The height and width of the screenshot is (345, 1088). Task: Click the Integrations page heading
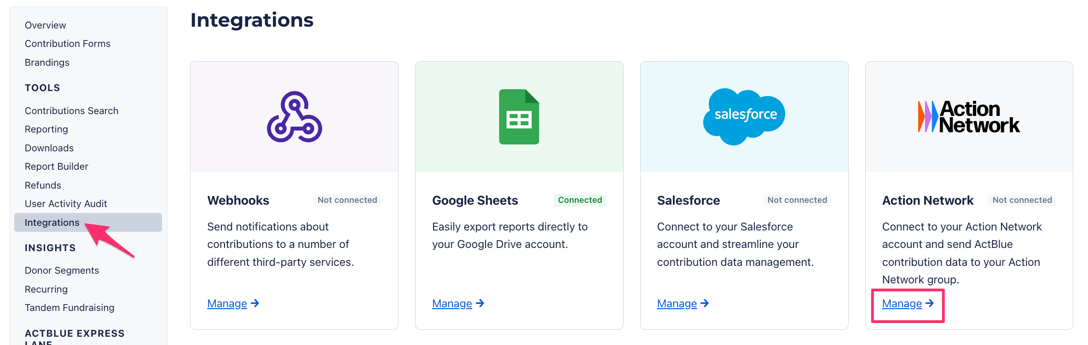tap(252, 20)
